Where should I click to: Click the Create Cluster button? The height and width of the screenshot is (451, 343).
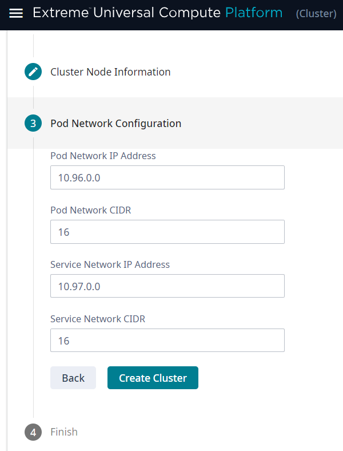point(153,378)
